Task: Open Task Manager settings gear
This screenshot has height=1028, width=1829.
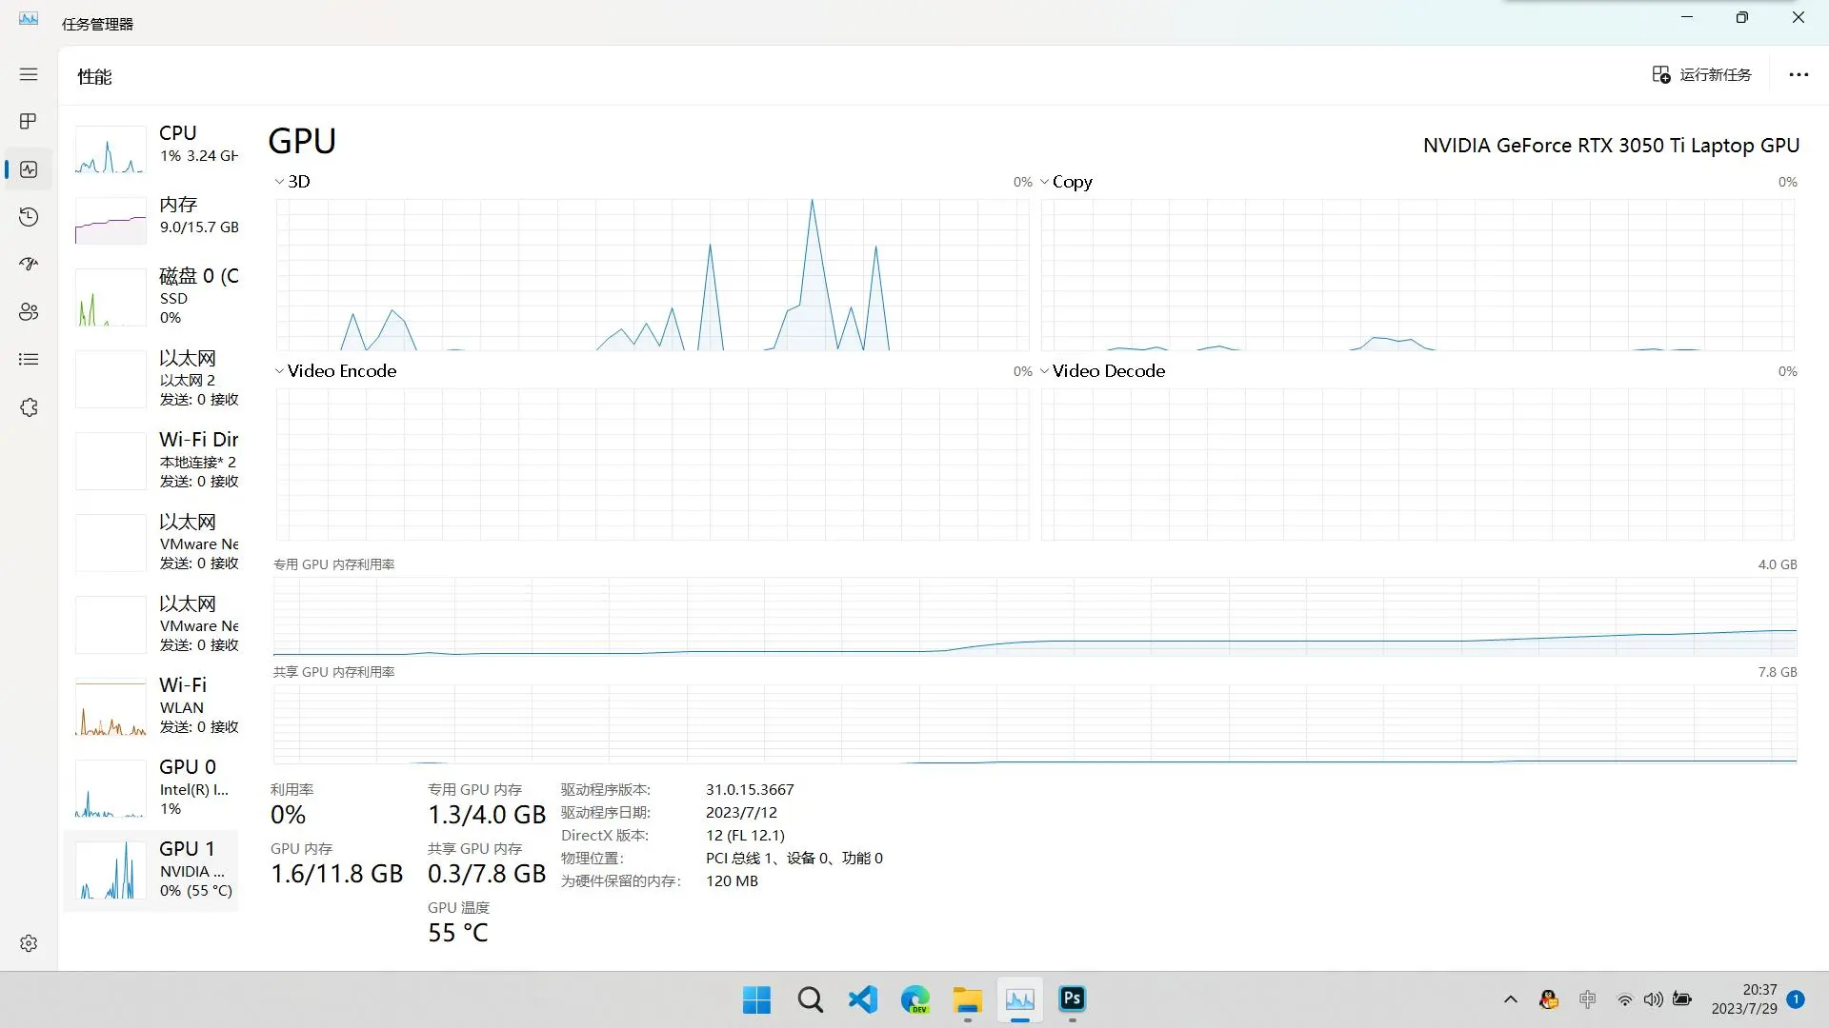Action: pos(29,942)
